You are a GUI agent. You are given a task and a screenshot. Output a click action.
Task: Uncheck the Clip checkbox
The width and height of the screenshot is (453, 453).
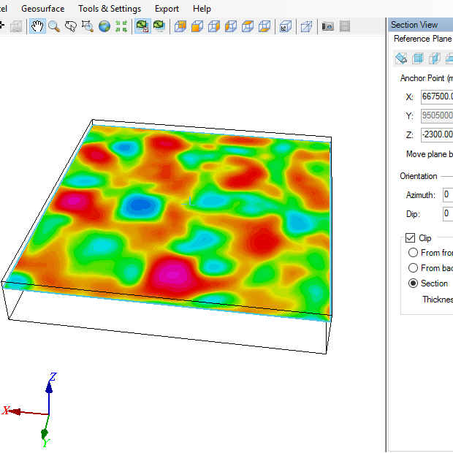point(410,238)
